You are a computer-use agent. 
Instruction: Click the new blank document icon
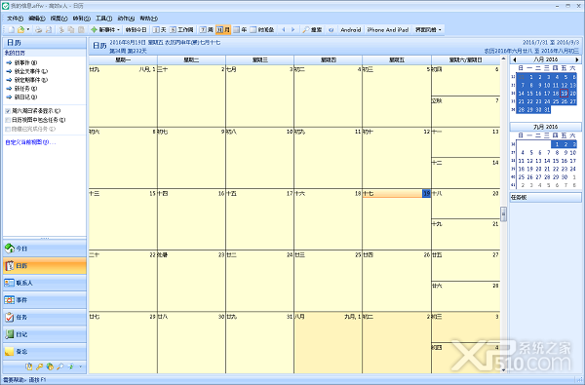(x=12, y=30)
